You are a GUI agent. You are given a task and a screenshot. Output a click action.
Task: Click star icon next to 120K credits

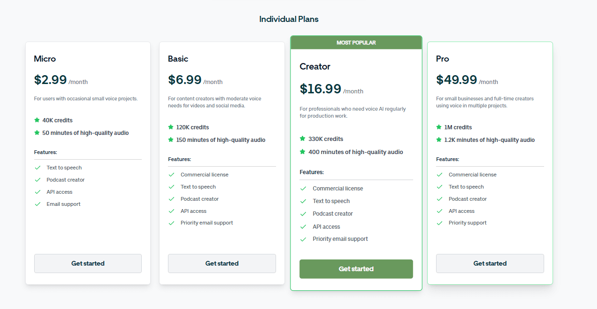coord(171,127)
